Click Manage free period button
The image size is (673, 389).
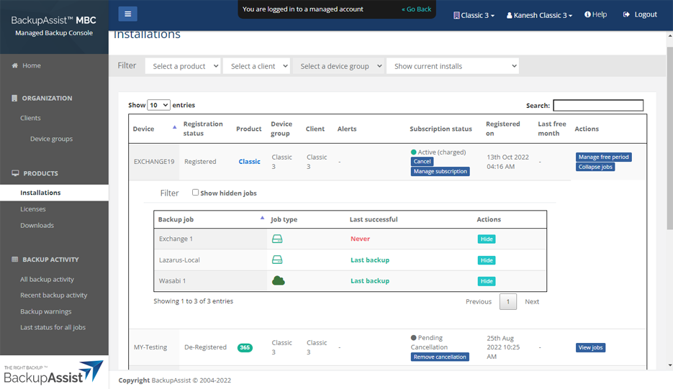[603, 157]
